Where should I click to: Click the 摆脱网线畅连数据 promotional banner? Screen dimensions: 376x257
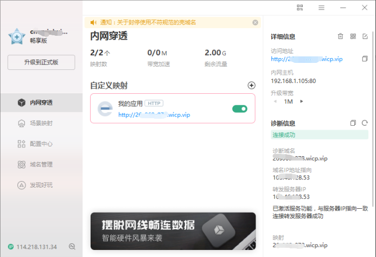(173, 231)
